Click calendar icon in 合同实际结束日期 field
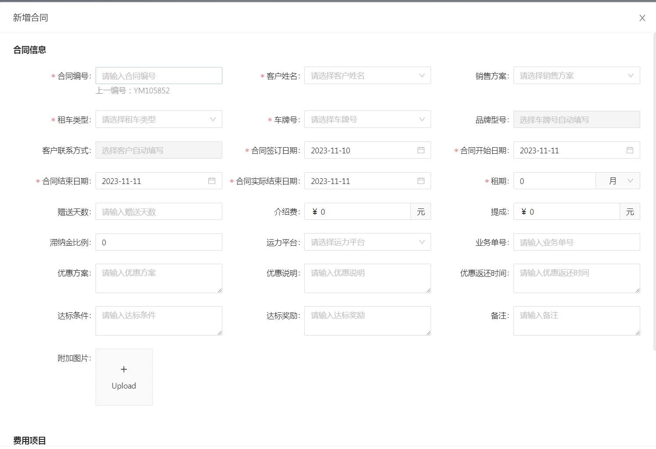 coord(421,181)
